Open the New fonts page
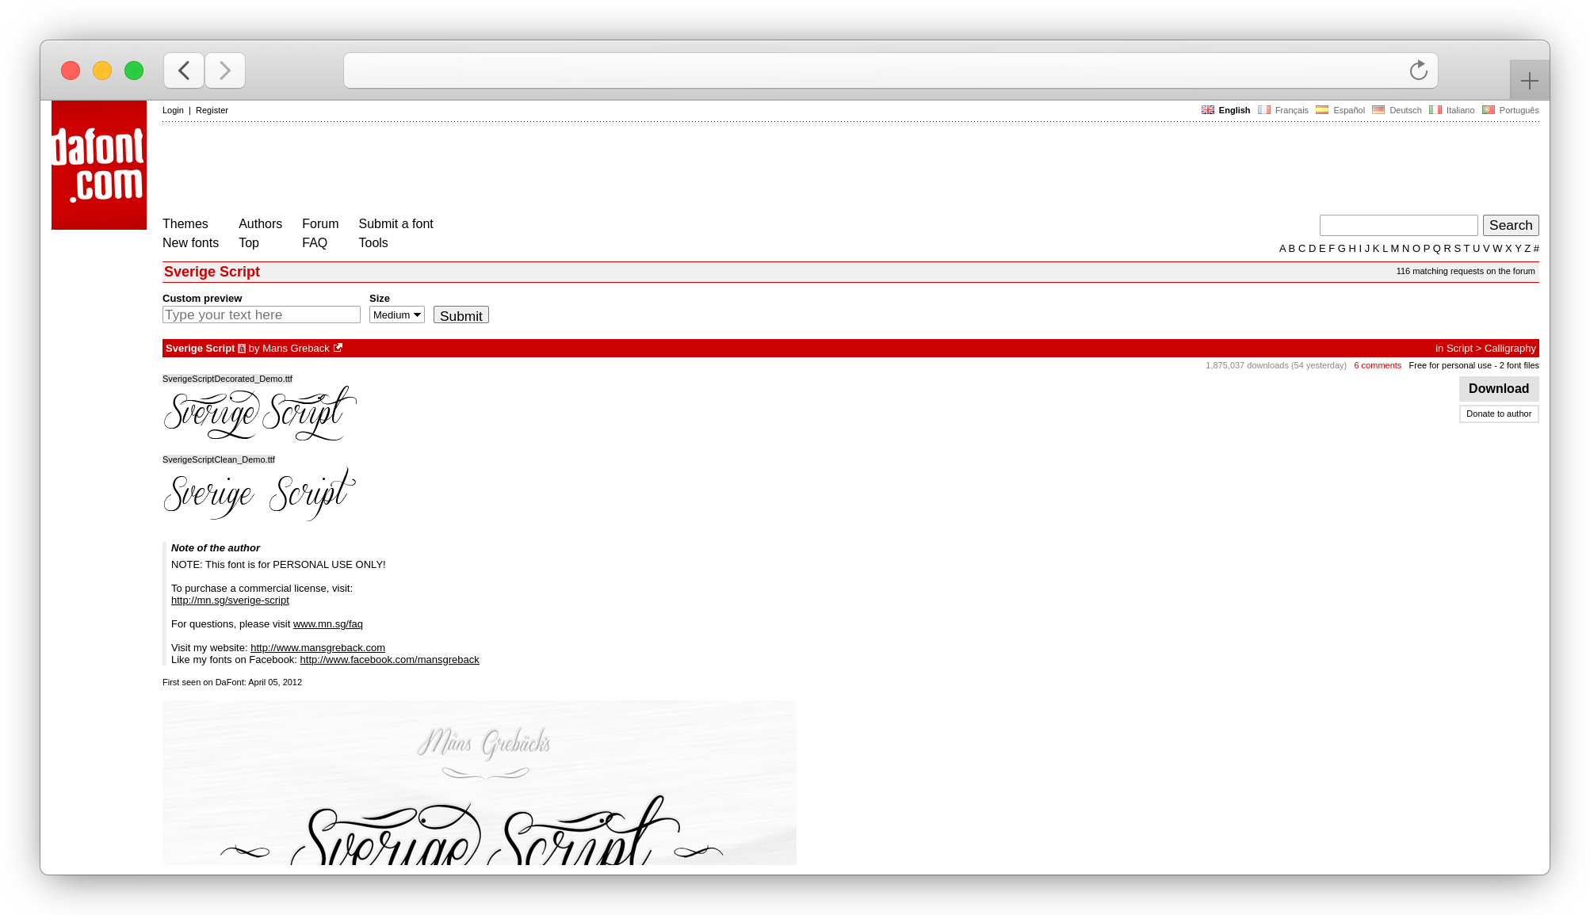 click(190, 243)
